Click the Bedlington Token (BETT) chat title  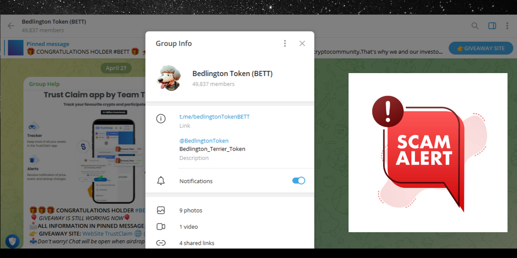(x=54, y=22)
